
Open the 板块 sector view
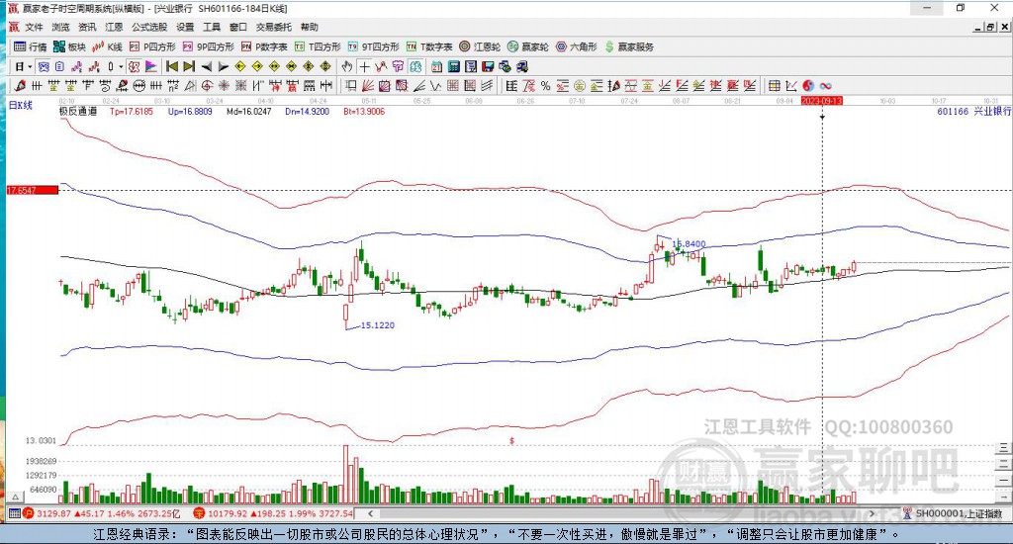pyautogui.click(x=69, y=46)
